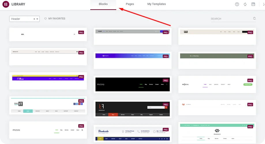Click the Elementor logo icon

[x=6, y=4]
